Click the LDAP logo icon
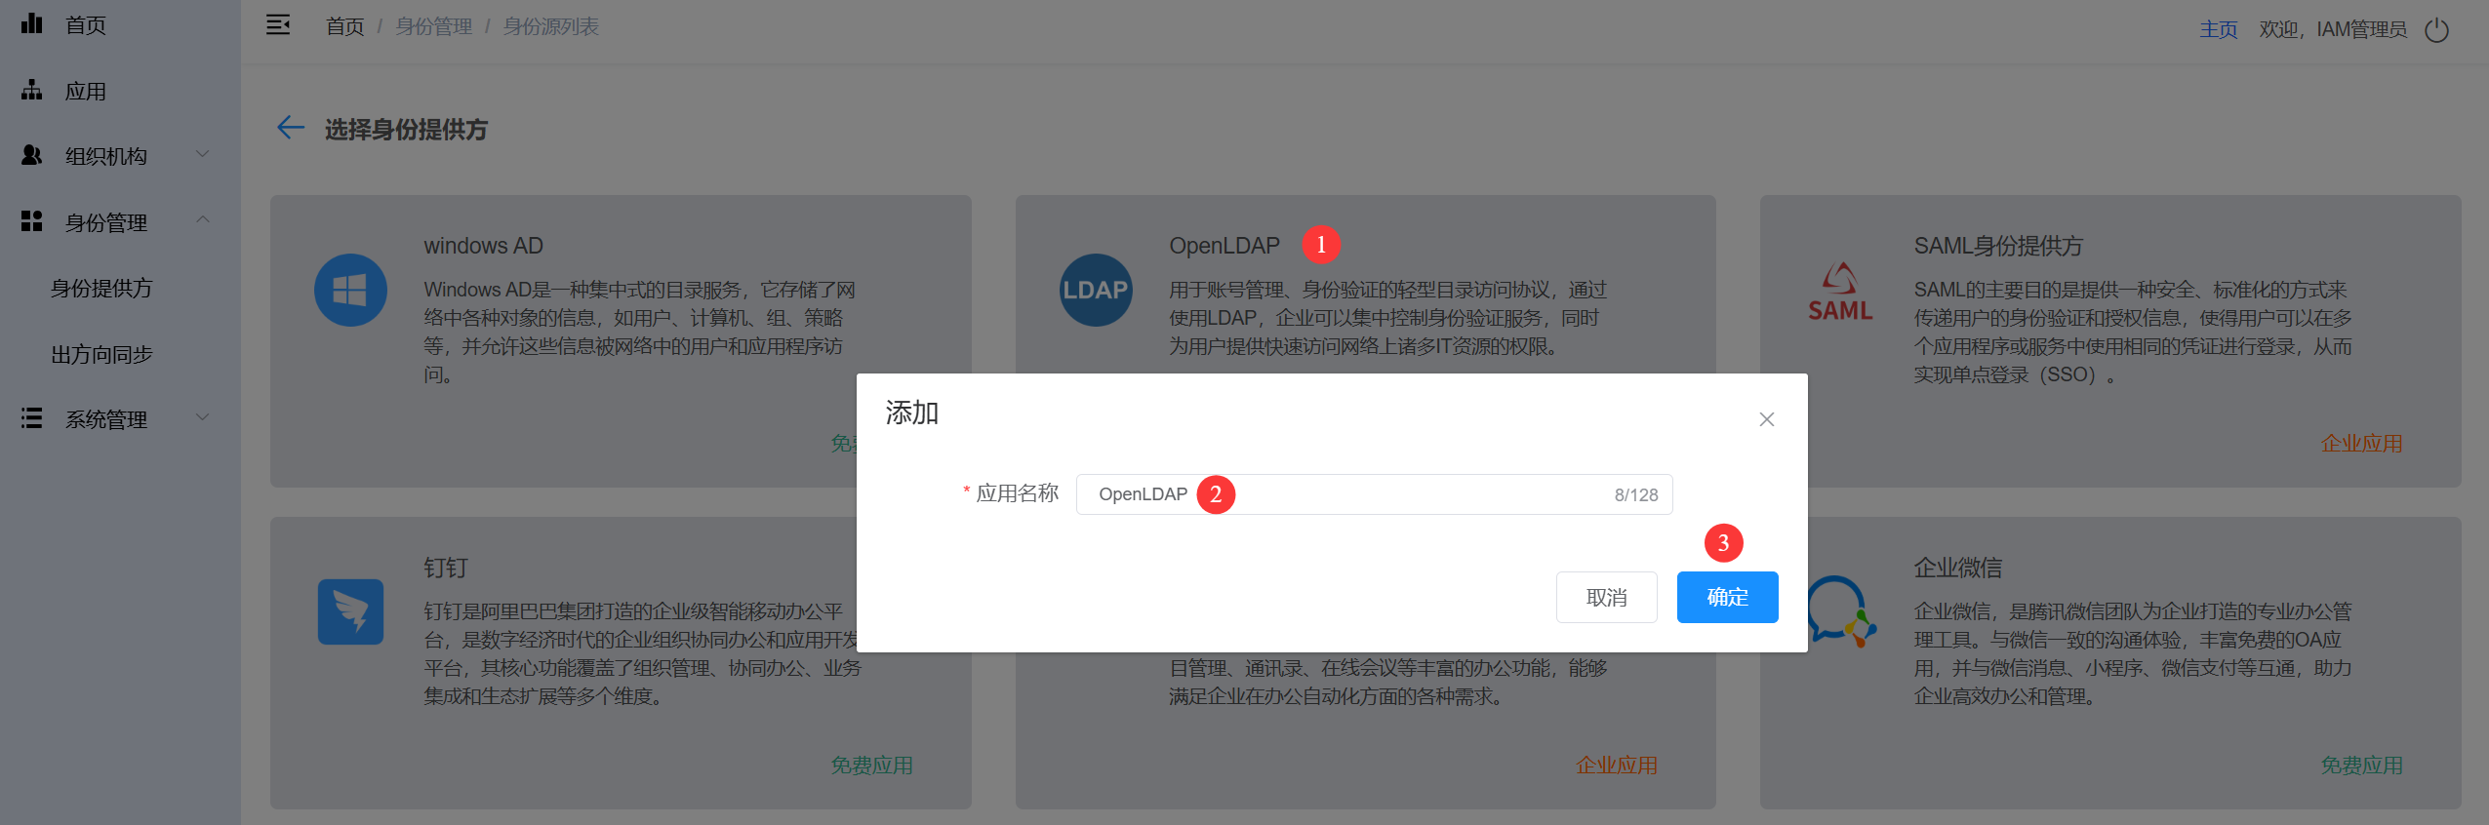 [x=1096, y=291]
